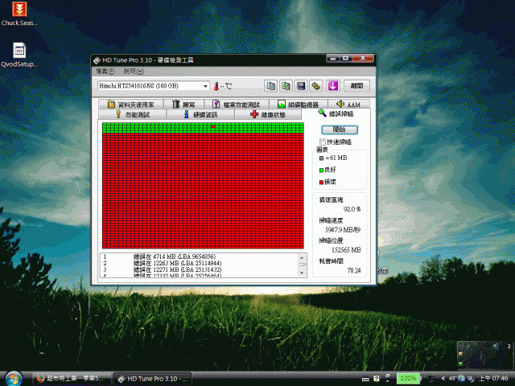Open the Windows Start orb
The image size is (515, 386).
pos(14,379)
